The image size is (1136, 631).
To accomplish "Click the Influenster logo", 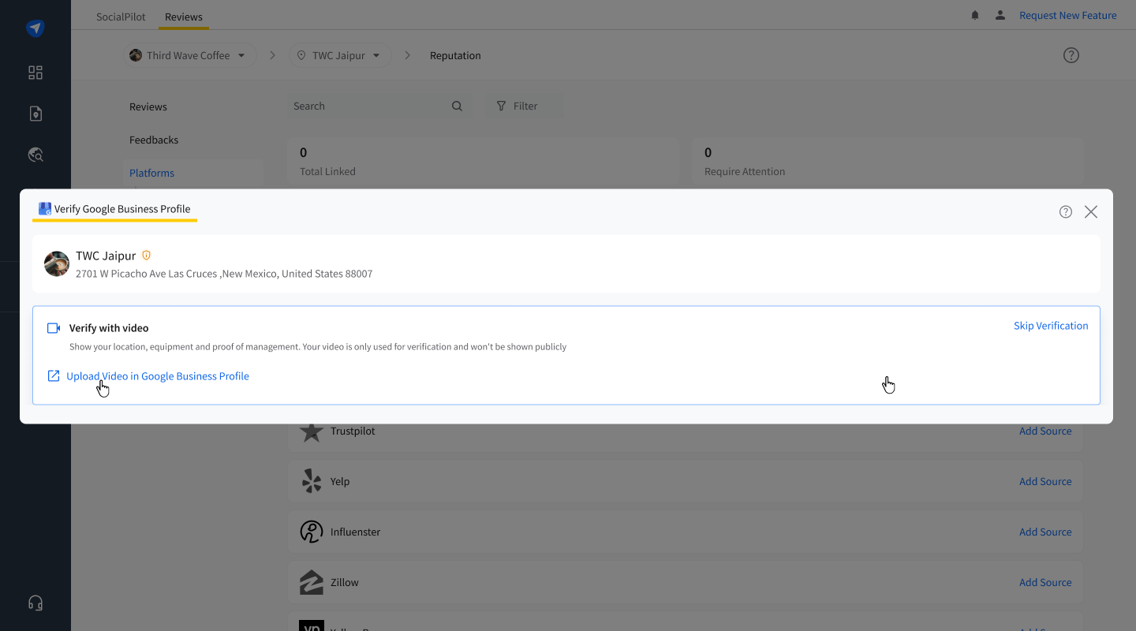I will [x=312, y=532].
